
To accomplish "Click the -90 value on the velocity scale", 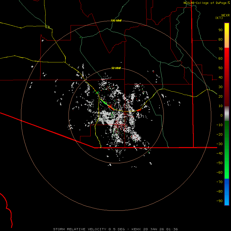I will click(219, 201).
